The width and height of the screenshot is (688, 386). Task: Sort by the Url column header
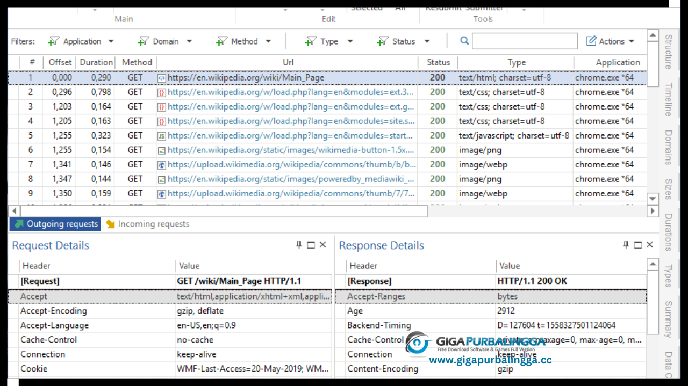pos(288,62)
